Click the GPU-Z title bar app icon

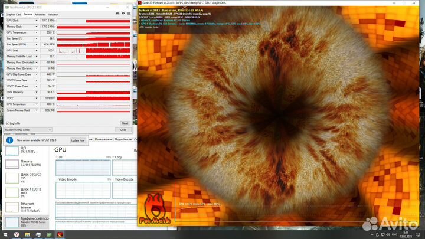pyautogui.click(x=7, y=7)
